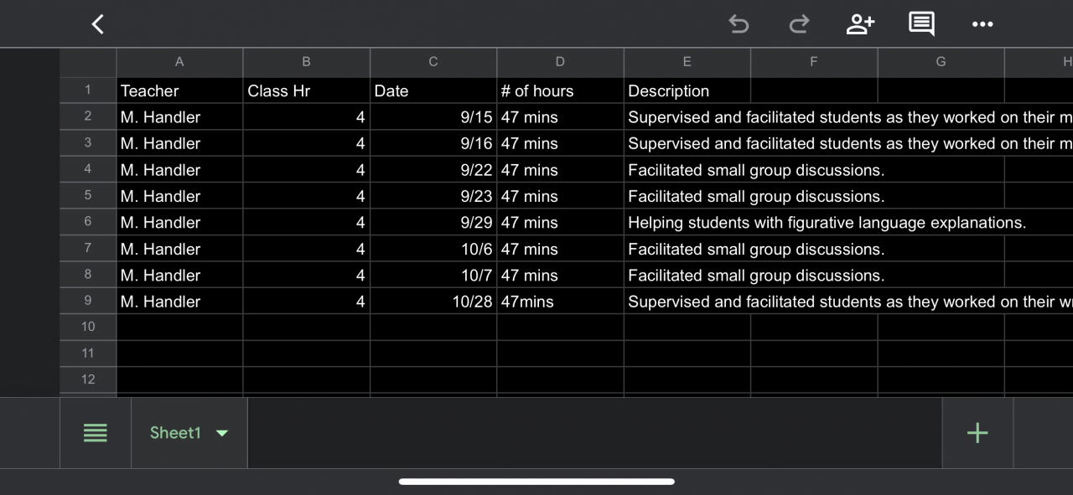Select the Teacher header cell

point(179,91)
